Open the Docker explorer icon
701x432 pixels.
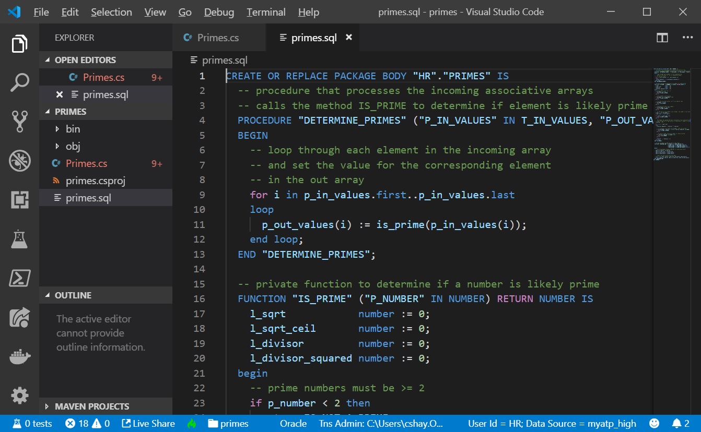(19, 357)
